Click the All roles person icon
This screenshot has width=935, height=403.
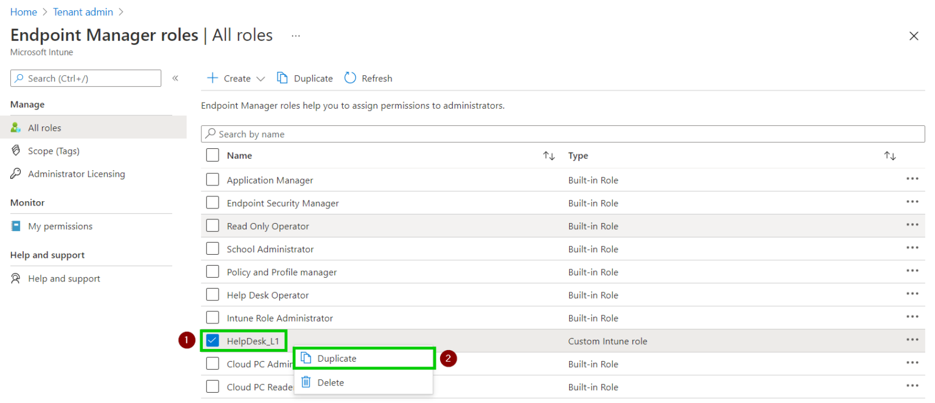[x=16, y=128]
